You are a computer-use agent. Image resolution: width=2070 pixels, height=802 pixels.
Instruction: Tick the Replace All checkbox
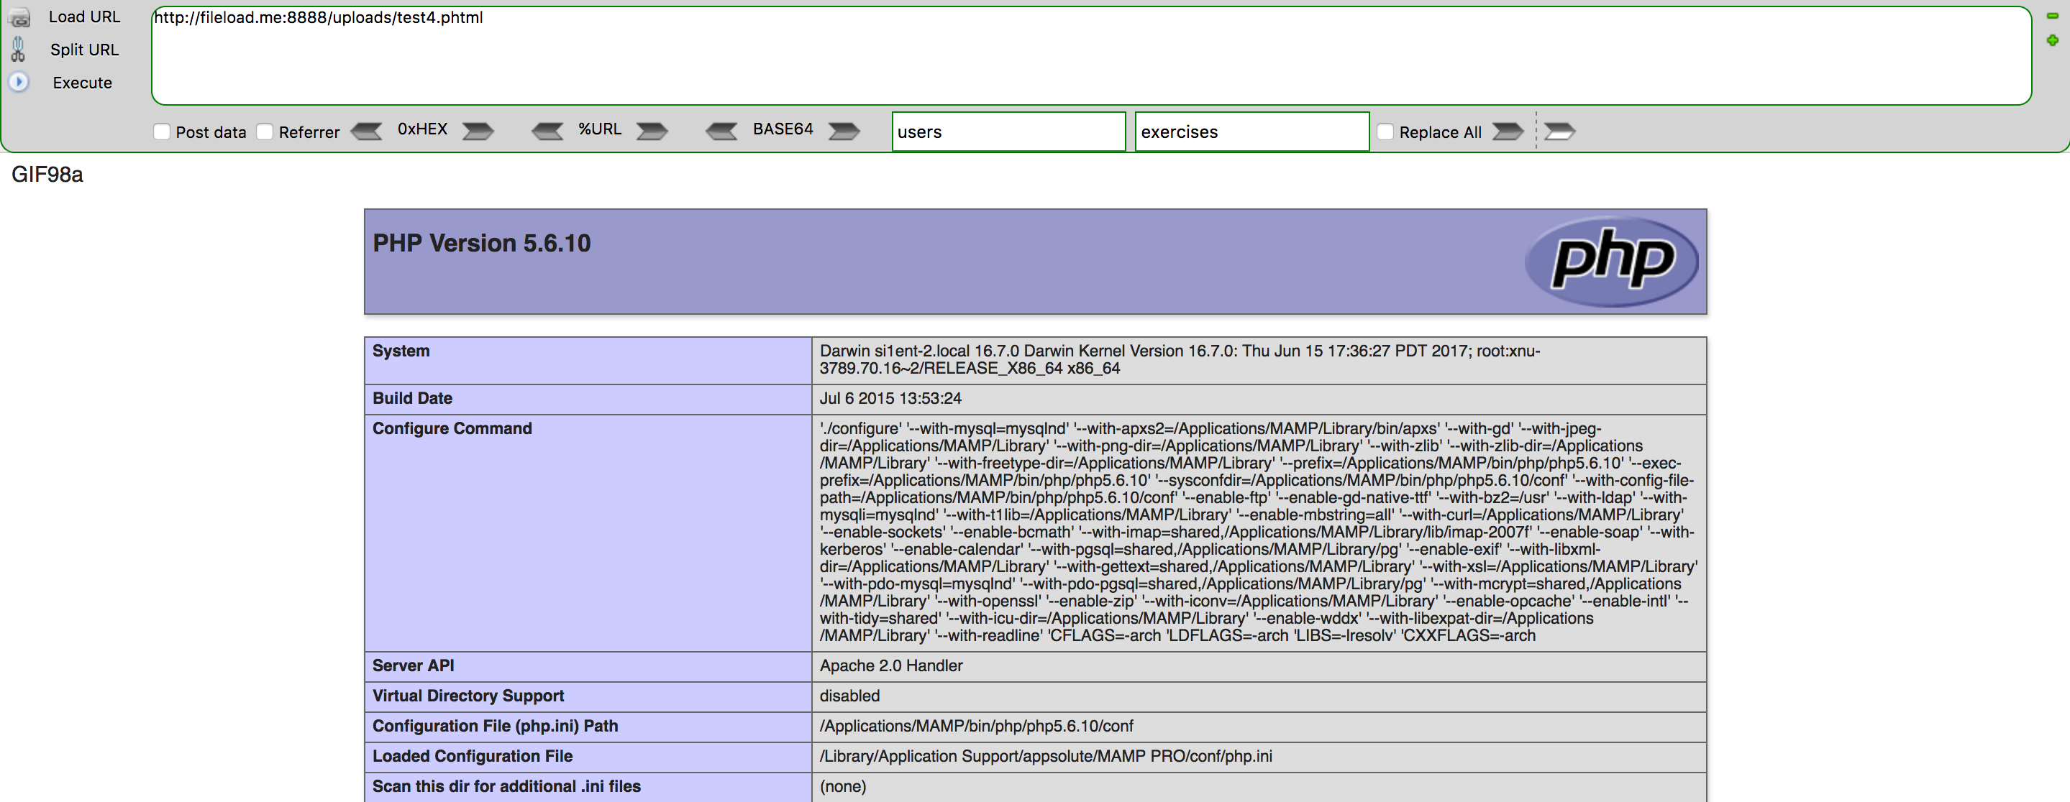(1385, 132)
